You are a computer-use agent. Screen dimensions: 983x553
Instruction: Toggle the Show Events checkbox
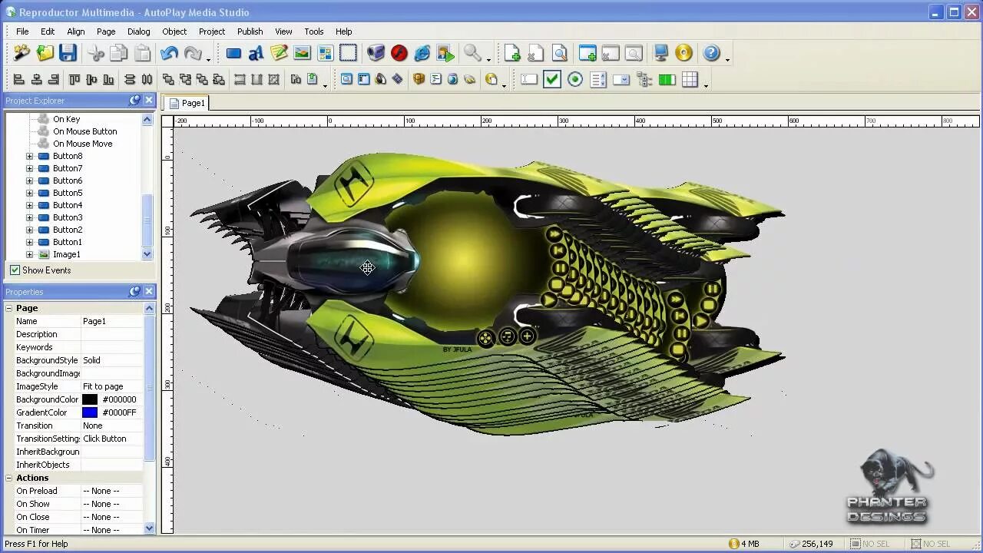point(15,270)
